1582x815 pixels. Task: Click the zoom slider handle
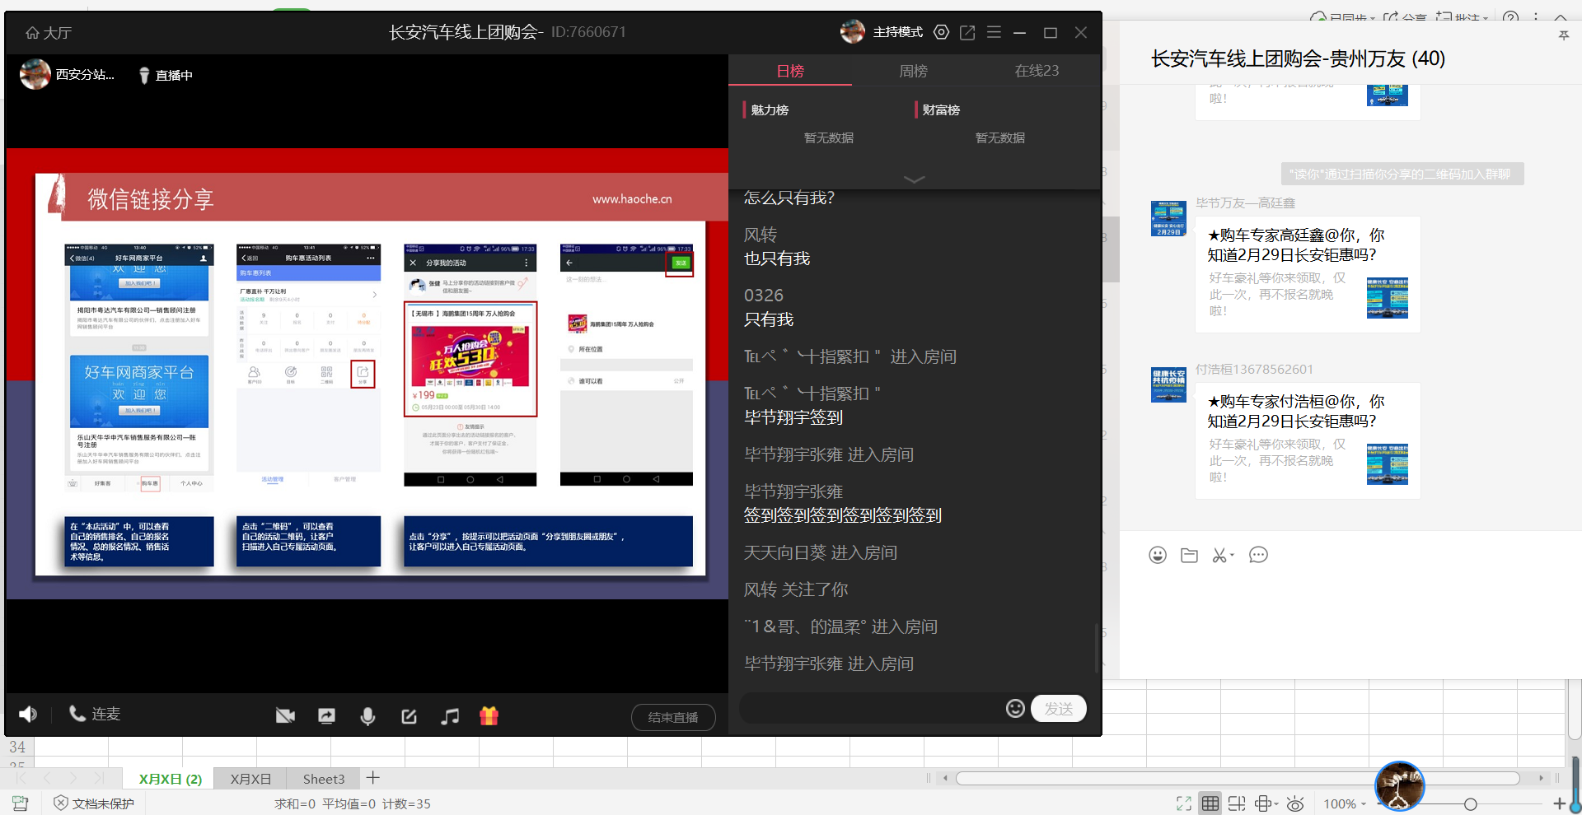pos(1470,803)
